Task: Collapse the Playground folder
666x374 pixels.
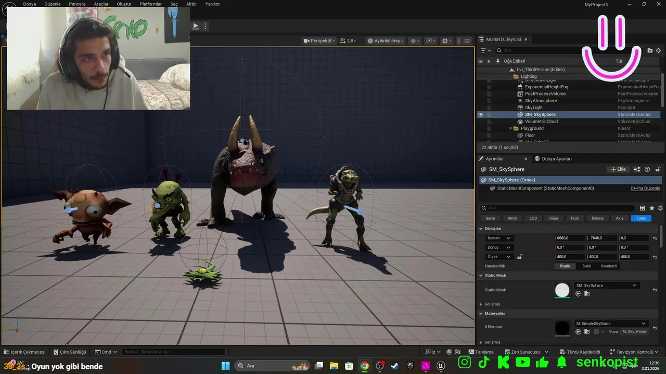Action: click(510, 128)
